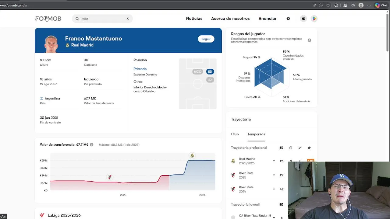
Task: Click the LaLiga logo icon
Action: (42, 215)
